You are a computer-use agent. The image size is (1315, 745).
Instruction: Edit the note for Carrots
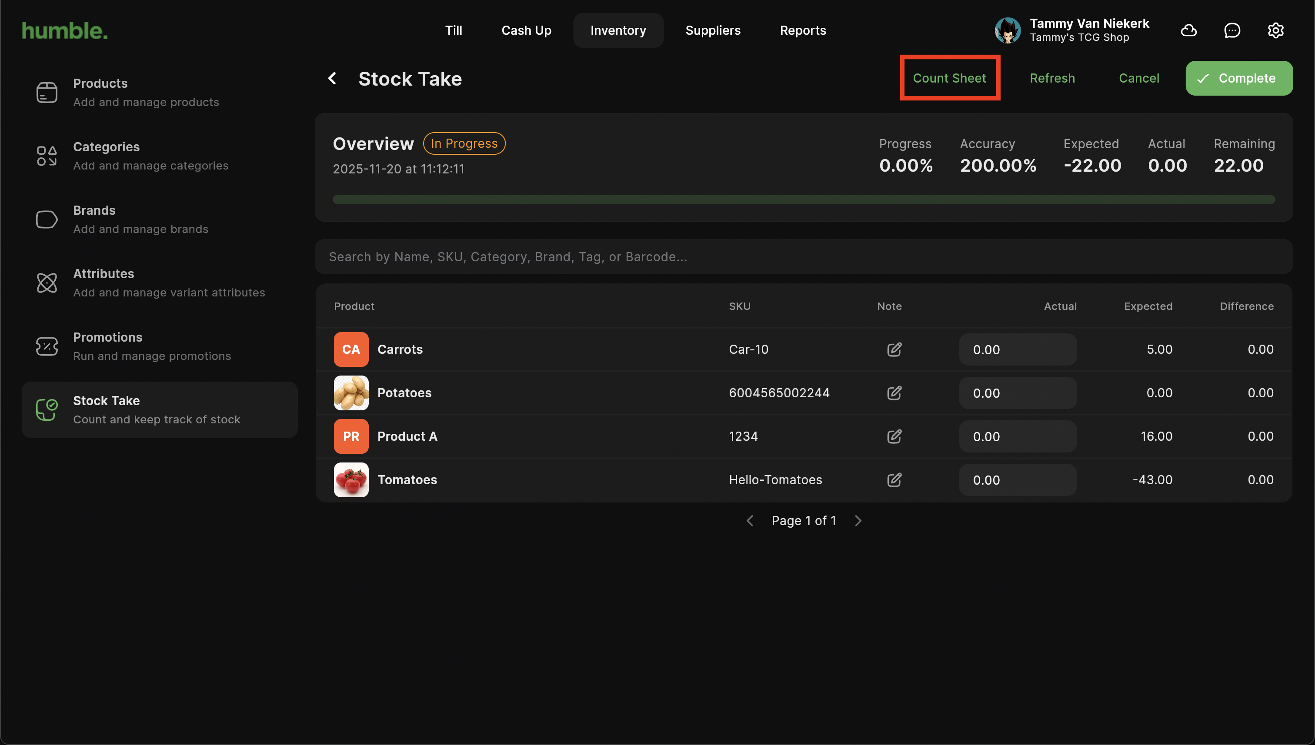pyautogui.click(x=894, y=349)
